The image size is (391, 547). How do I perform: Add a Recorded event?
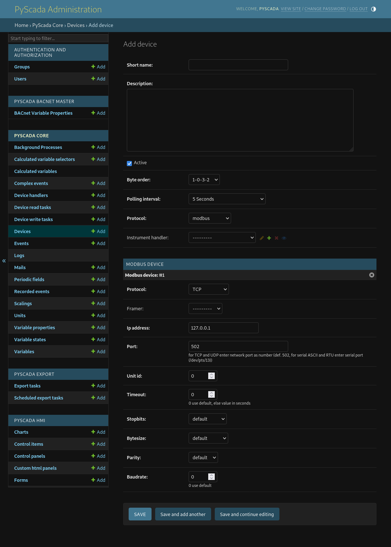[x=98, y=292]
